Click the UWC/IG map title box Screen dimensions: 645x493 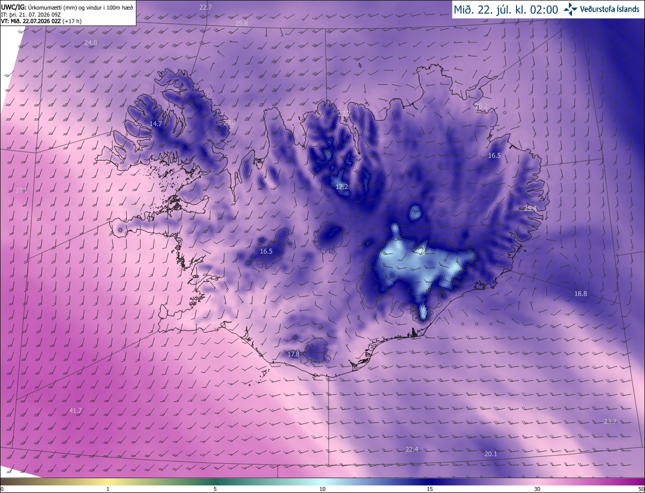[68, 13]
